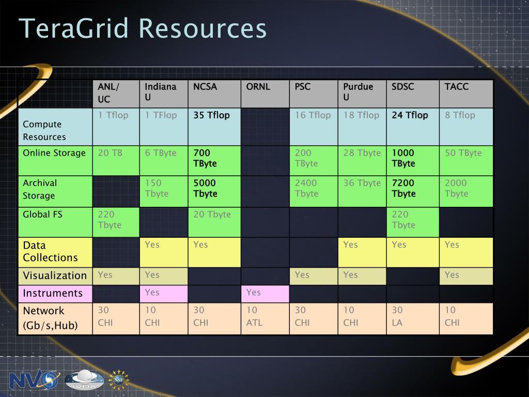The height and width of the screenshot is (397, 529).
Task: Select the "5000 Tbyte" NCSA archival cell
Action: 214,191
